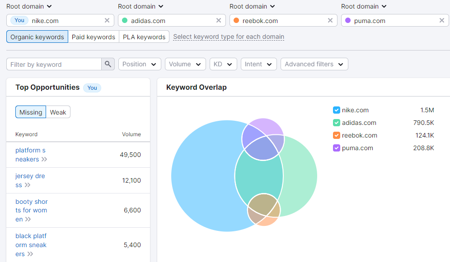Open the Position filter dropdown

140,64
